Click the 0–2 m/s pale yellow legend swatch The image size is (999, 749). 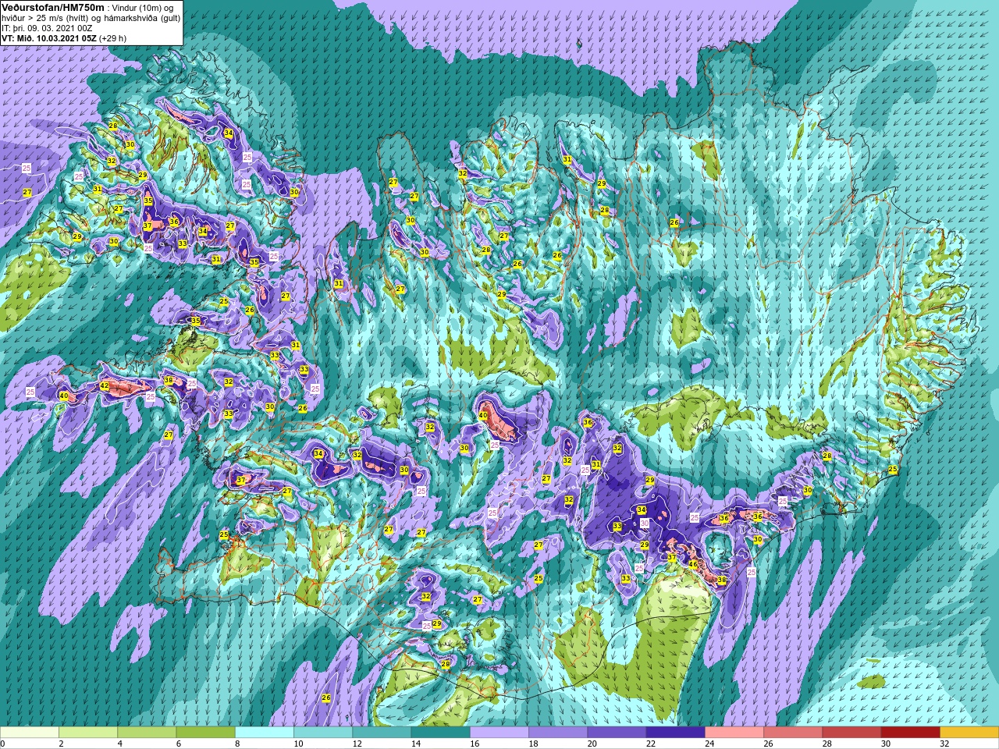point(30,733)
